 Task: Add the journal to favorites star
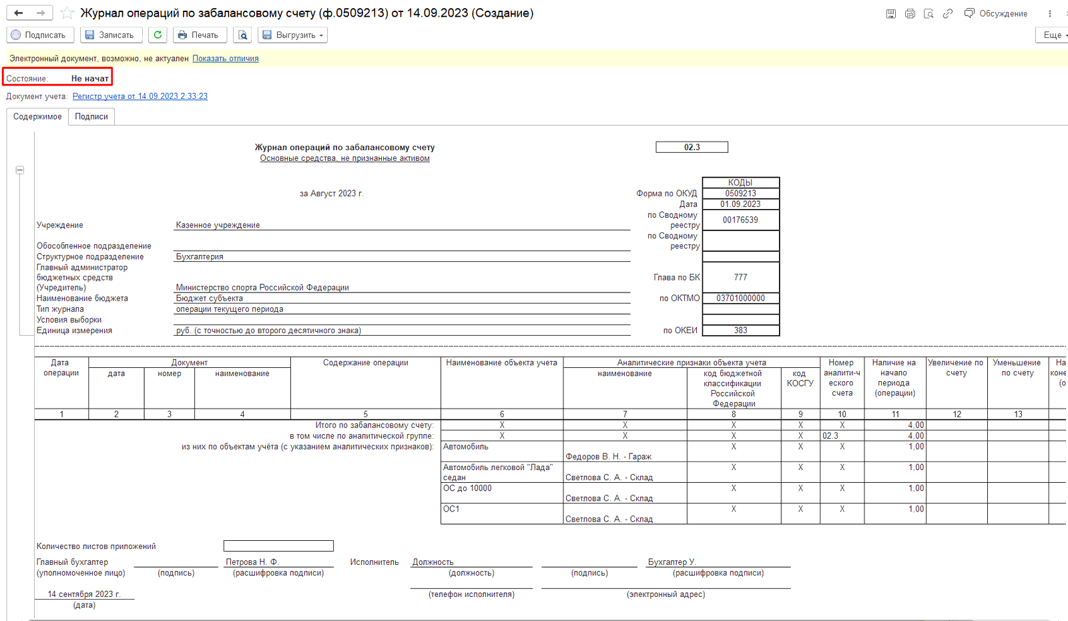click(67, 13)
